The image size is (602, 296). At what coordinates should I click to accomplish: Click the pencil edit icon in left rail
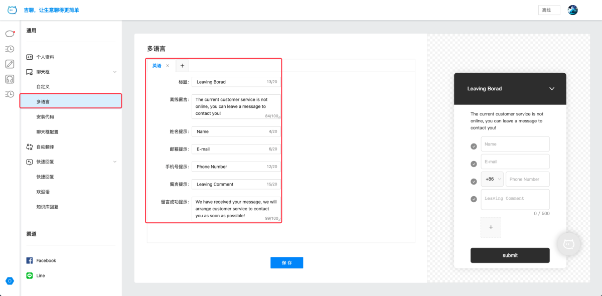pyautogui.click(x=10, y=64)
